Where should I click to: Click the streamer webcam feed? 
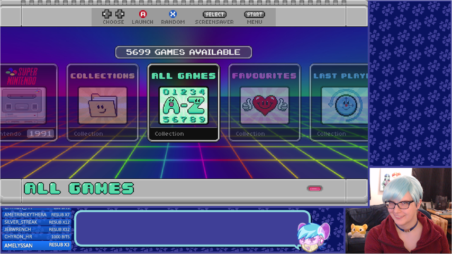coord(399,211)
